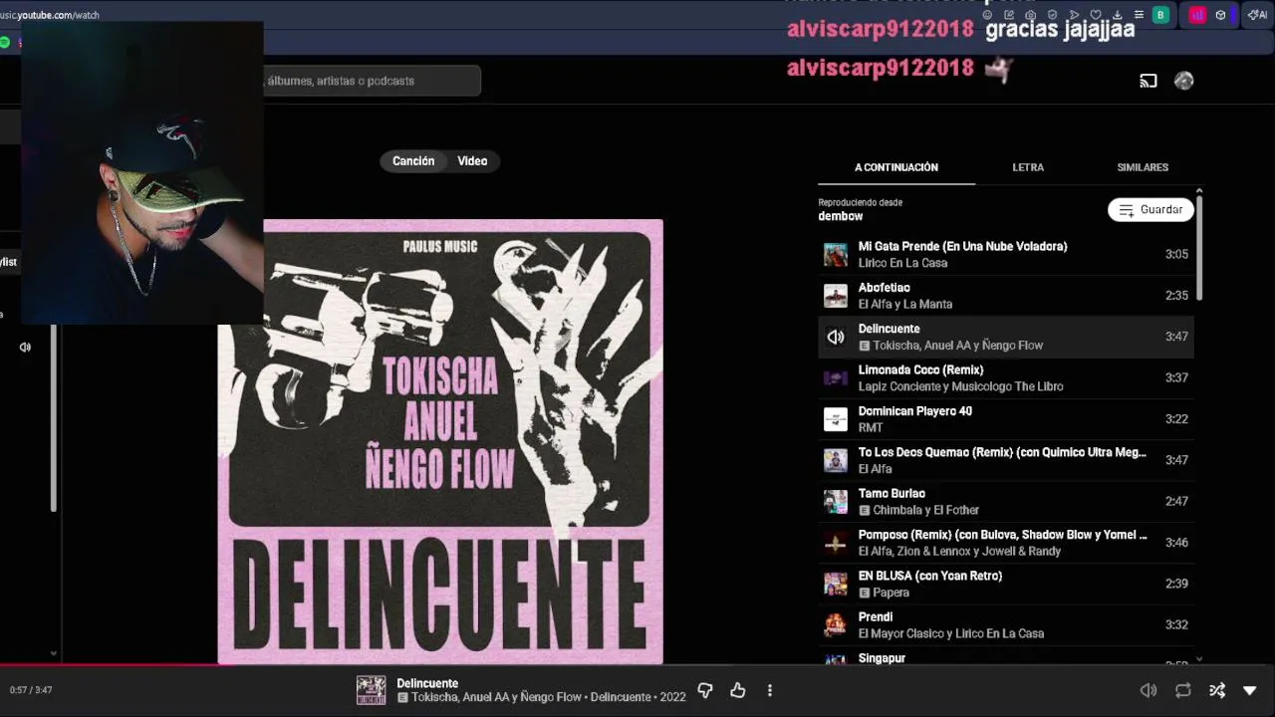This screenshot has width=1275, height=717.
Task: Play EN BLUSA (con Yoan Retro)
Action: (x=1006, y=584)
